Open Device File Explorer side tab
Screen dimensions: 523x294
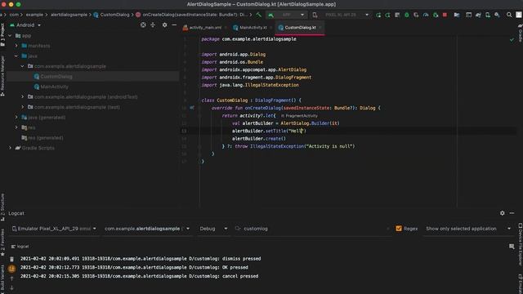[520, 245]
